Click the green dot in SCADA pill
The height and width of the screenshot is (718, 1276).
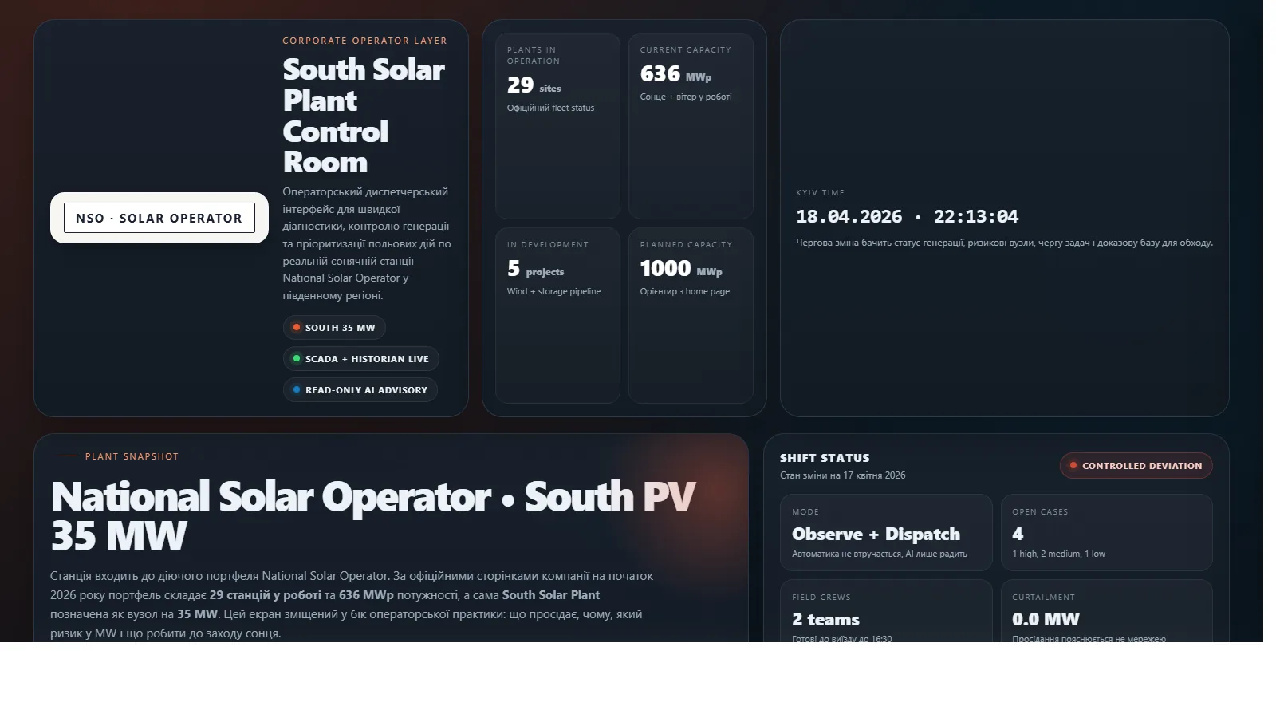(x=297, y=359)
